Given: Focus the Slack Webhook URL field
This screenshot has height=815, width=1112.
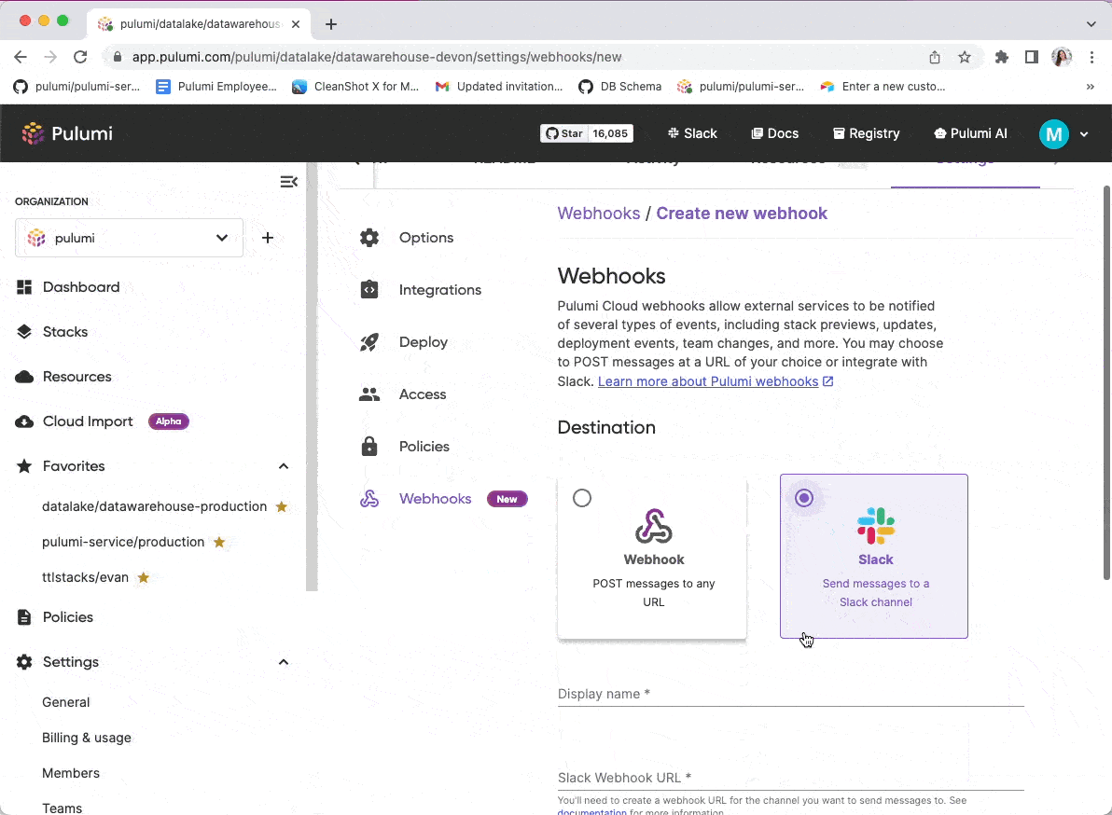Looking at the screenshot, I should point(791,778).
